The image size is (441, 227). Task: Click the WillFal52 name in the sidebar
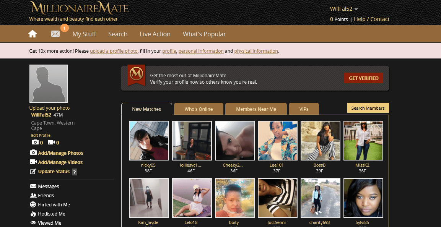(41, 115)
